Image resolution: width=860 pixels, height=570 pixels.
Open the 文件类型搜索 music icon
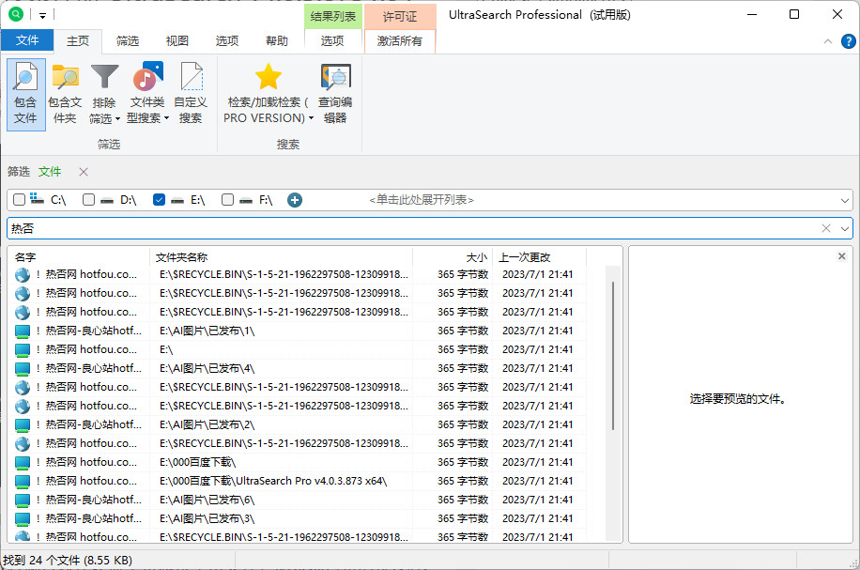click(147, 77)
